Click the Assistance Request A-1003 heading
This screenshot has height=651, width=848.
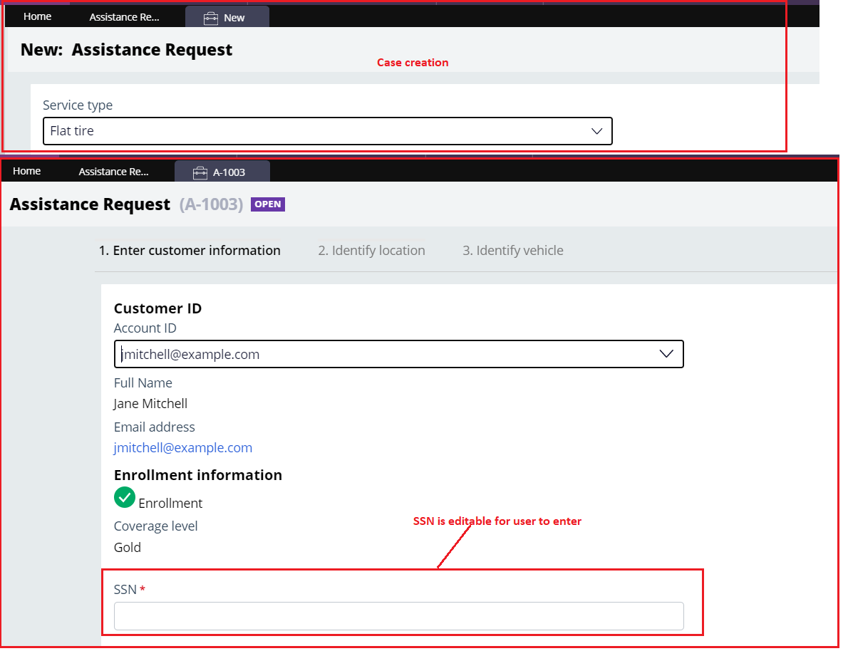pos(90,204)
